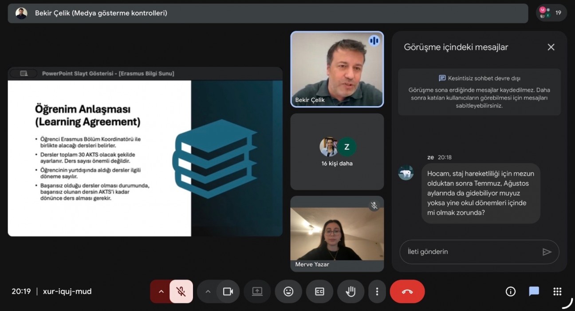Expand audio settings arrow next to microphone
This screenshot has width=575, height=311.
point(161,291)
